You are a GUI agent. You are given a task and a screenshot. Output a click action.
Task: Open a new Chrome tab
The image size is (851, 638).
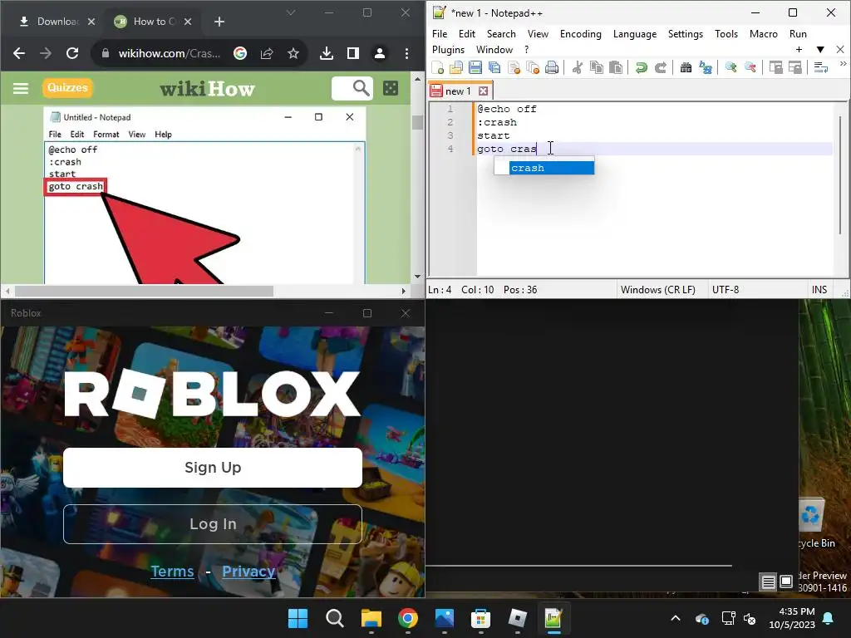[x=219, y=22]
